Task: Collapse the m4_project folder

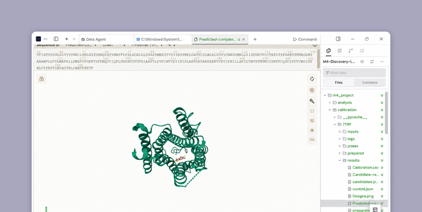Action: [325, 95]
